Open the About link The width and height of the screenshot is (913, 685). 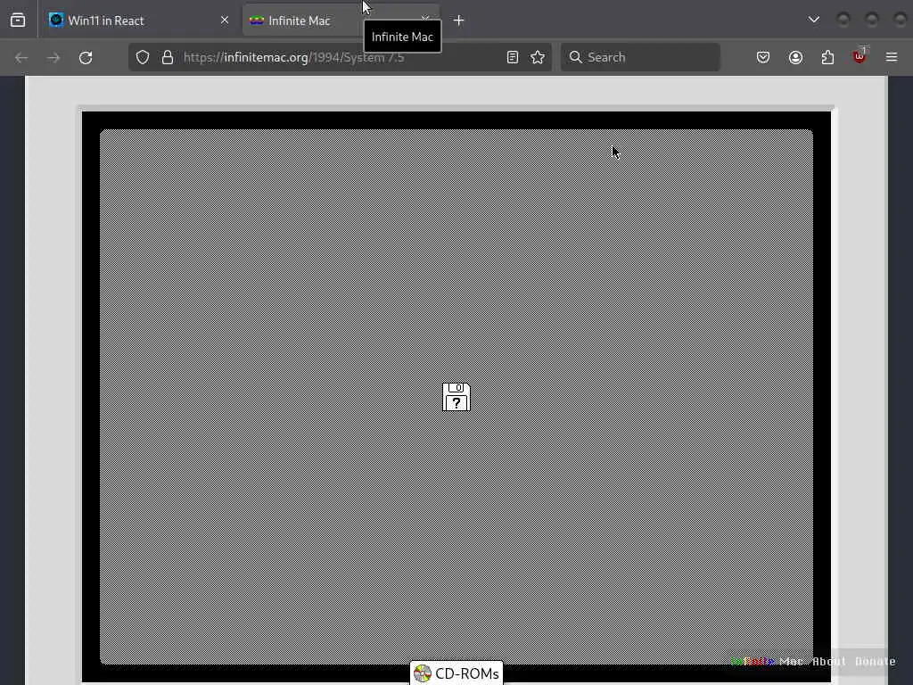point(829,661)
